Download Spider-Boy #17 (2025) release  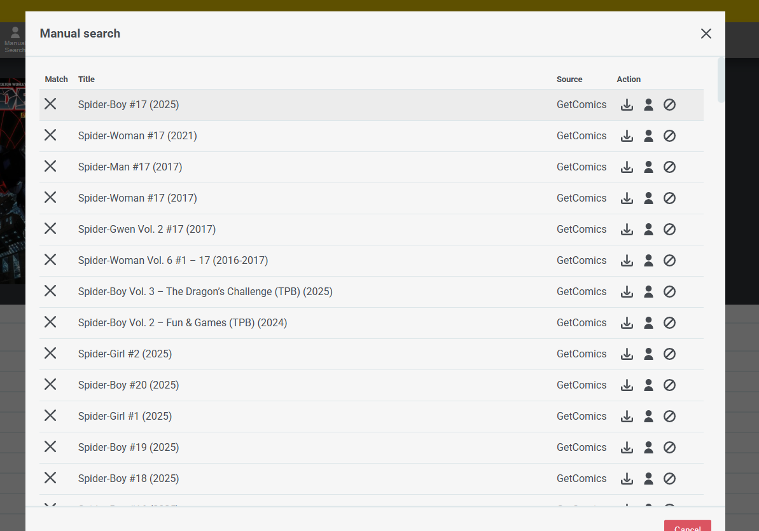[627, 104]
